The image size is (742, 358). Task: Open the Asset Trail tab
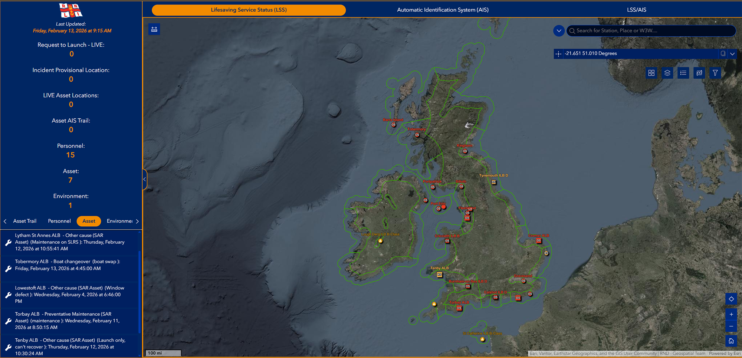[x=25, y=221]
